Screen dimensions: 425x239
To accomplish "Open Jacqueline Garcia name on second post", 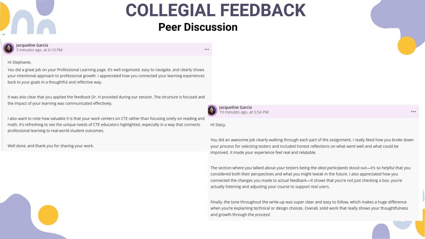I will [x=235, y=107].
